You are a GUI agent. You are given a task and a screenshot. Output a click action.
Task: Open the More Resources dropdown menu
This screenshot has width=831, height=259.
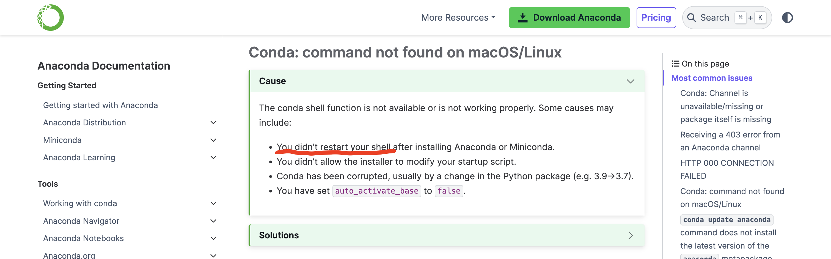pos(458,17)
